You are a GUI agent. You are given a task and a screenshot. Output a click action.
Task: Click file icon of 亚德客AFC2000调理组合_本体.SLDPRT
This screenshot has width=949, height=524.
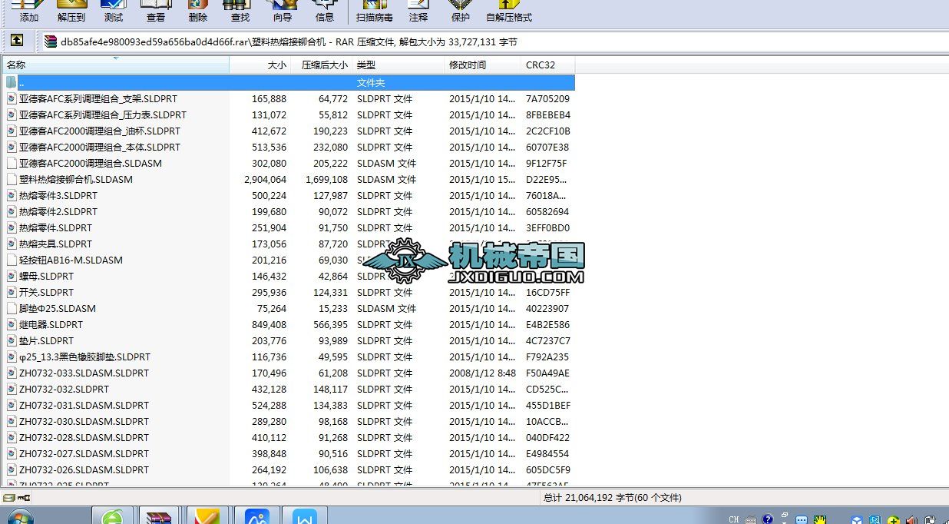pos(12,147)
